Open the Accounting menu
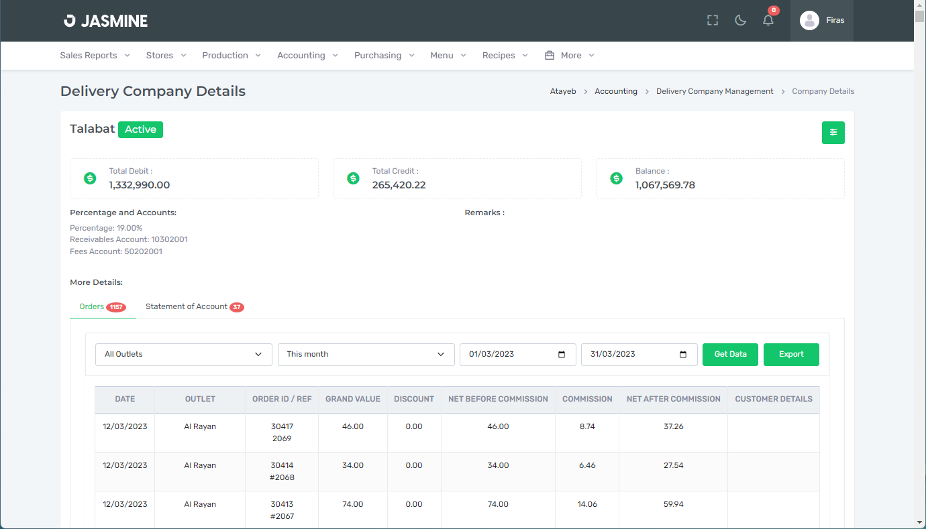926x529 pixels. [x=307, y=56]
